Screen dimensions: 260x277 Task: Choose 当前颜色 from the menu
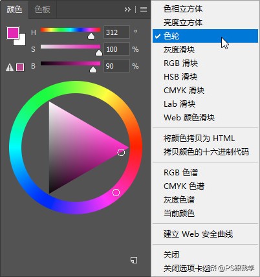point(205,214)
